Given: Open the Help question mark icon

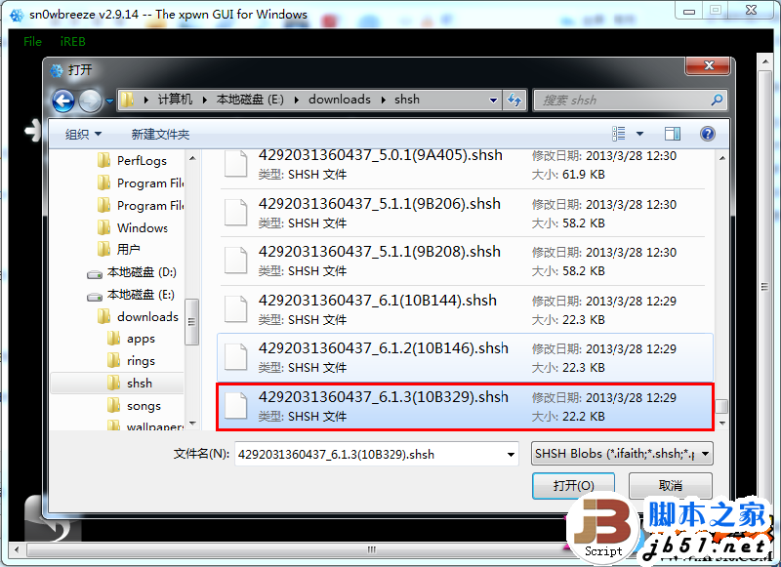Looking at the screenshot, I should click(x=707, y=134).
